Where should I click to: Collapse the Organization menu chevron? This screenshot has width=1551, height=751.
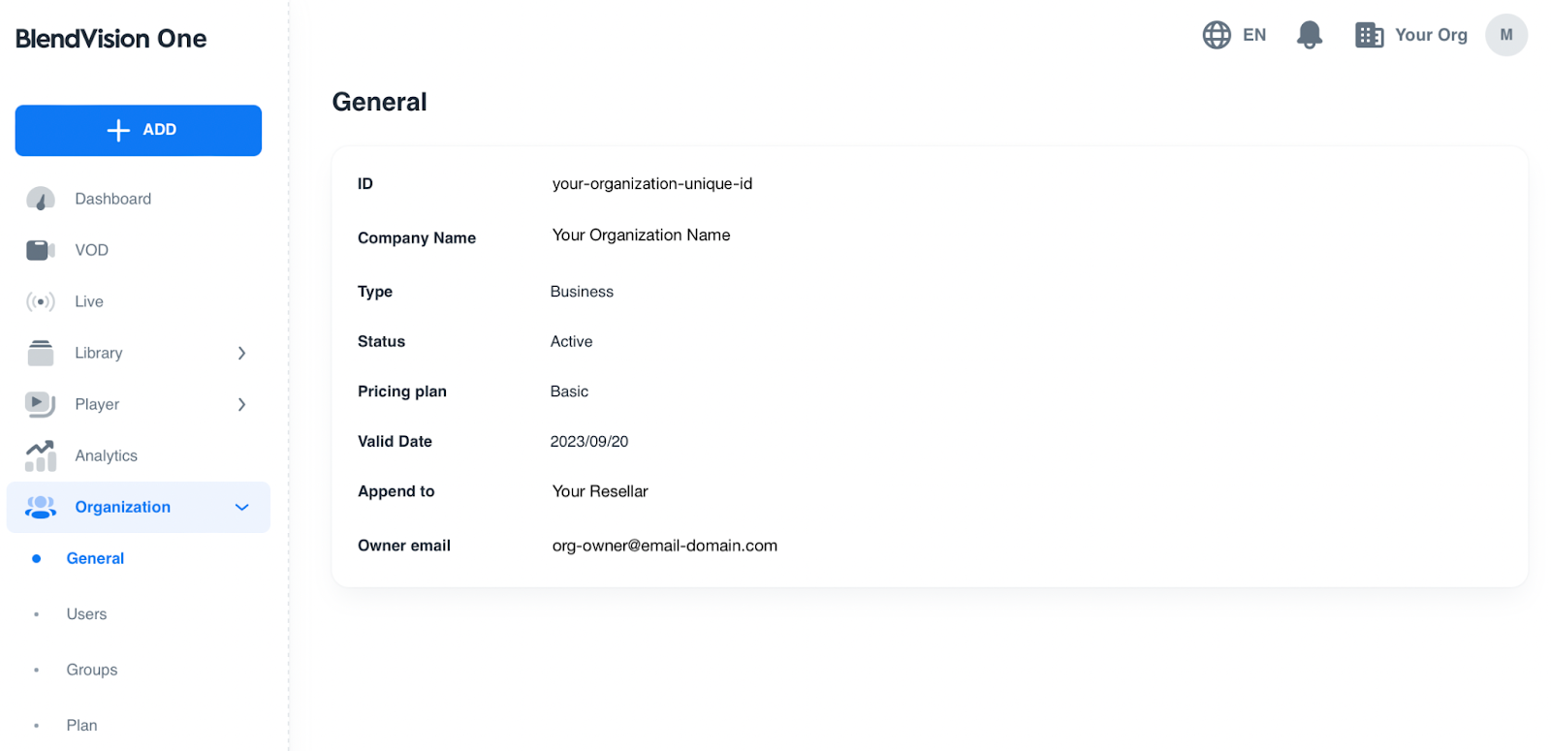point(241,507)
